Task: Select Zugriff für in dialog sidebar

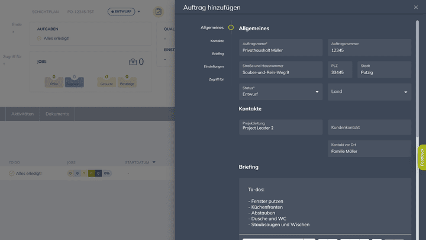Action: tap(216, 79)
